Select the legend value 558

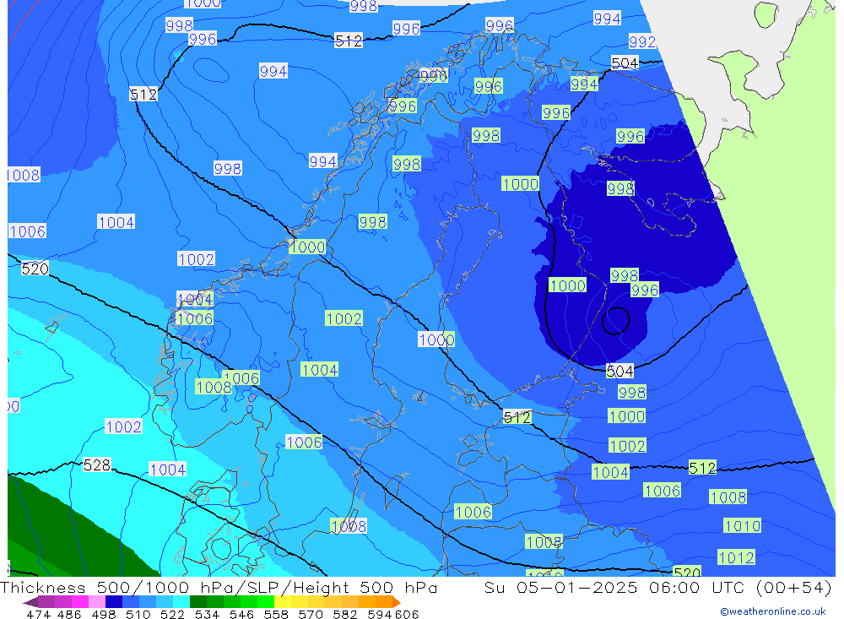click(276, 614)
